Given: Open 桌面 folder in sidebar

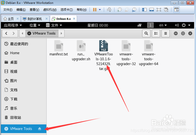Looking at the screenshot, I should pyautogui.click(x=24, y=62).
